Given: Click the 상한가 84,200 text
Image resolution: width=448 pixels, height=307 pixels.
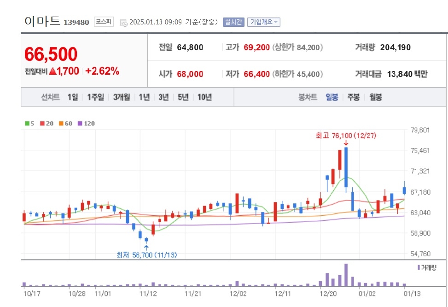Looking at the screenshot, I should (x=297, y=47).
